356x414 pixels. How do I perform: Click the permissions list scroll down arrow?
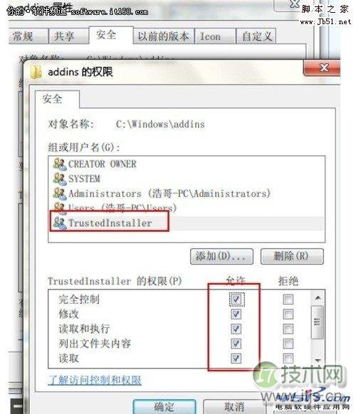pyautogui.click(x=318, y=361)
